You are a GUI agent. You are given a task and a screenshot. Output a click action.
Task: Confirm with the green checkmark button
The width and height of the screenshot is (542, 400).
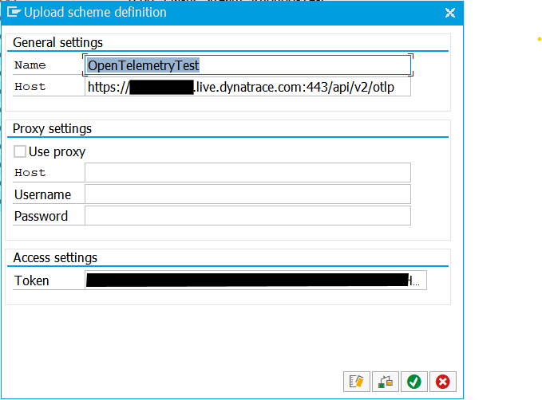[x=413, y=382]
